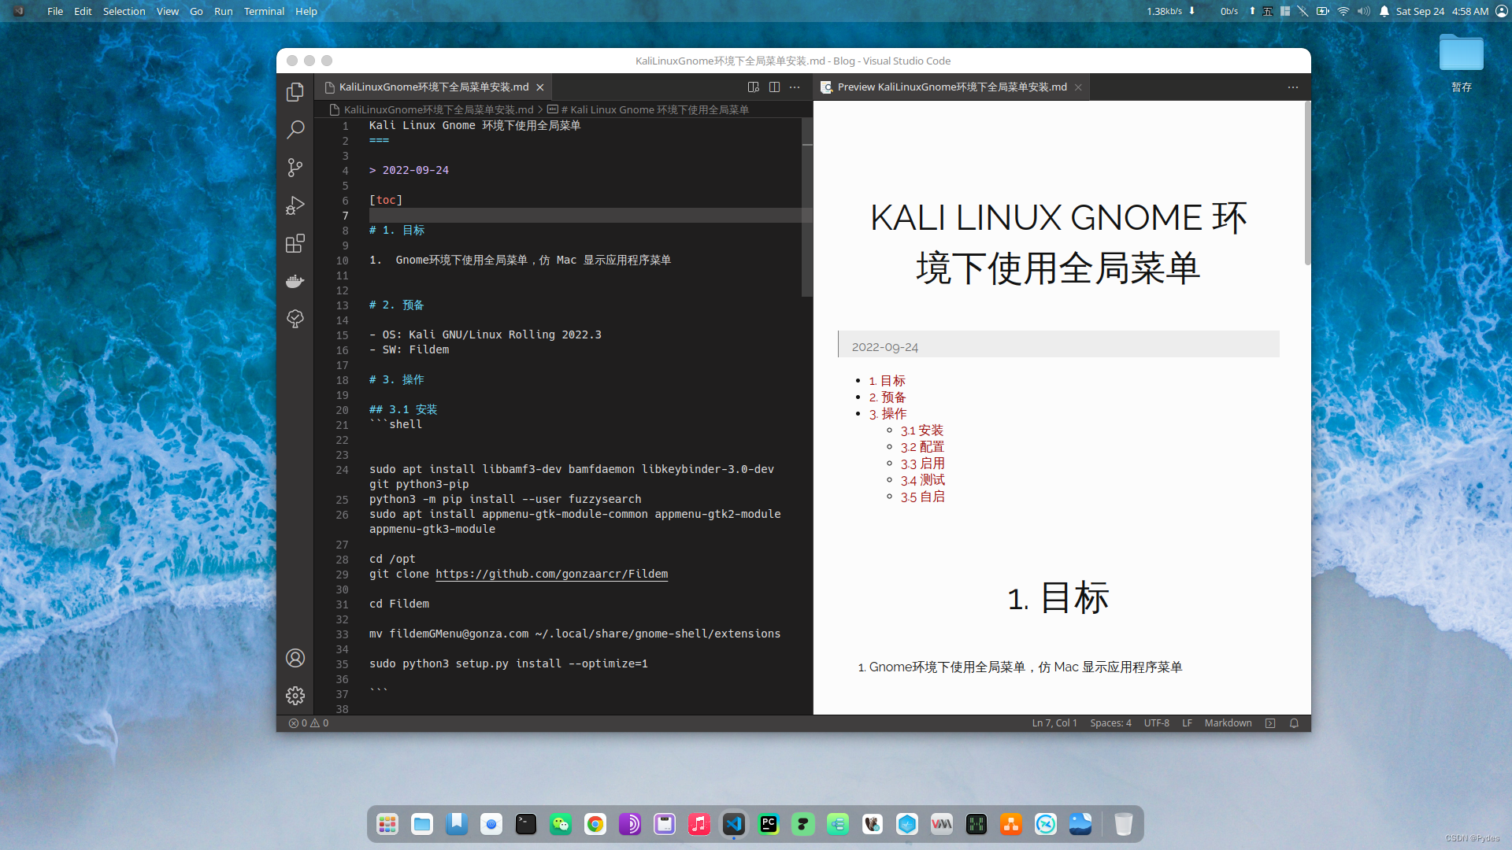Open the Docker view in the sidebar
The width and height of the screenshot is (1512, 850).
[295, 281]
